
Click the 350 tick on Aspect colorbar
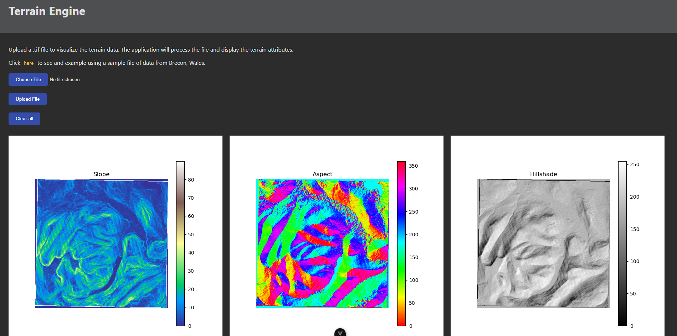click(413, 166)
